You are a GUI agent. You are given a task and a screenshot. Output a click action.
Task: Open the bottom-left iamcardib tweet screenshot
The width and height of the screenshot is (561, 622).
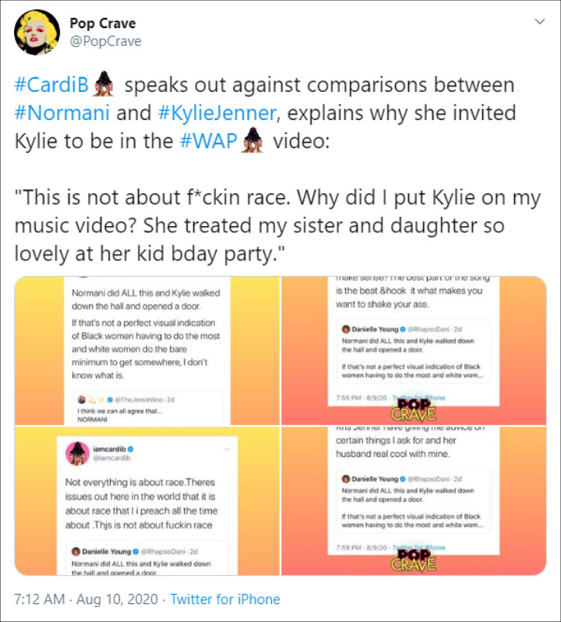click(147, 501)
